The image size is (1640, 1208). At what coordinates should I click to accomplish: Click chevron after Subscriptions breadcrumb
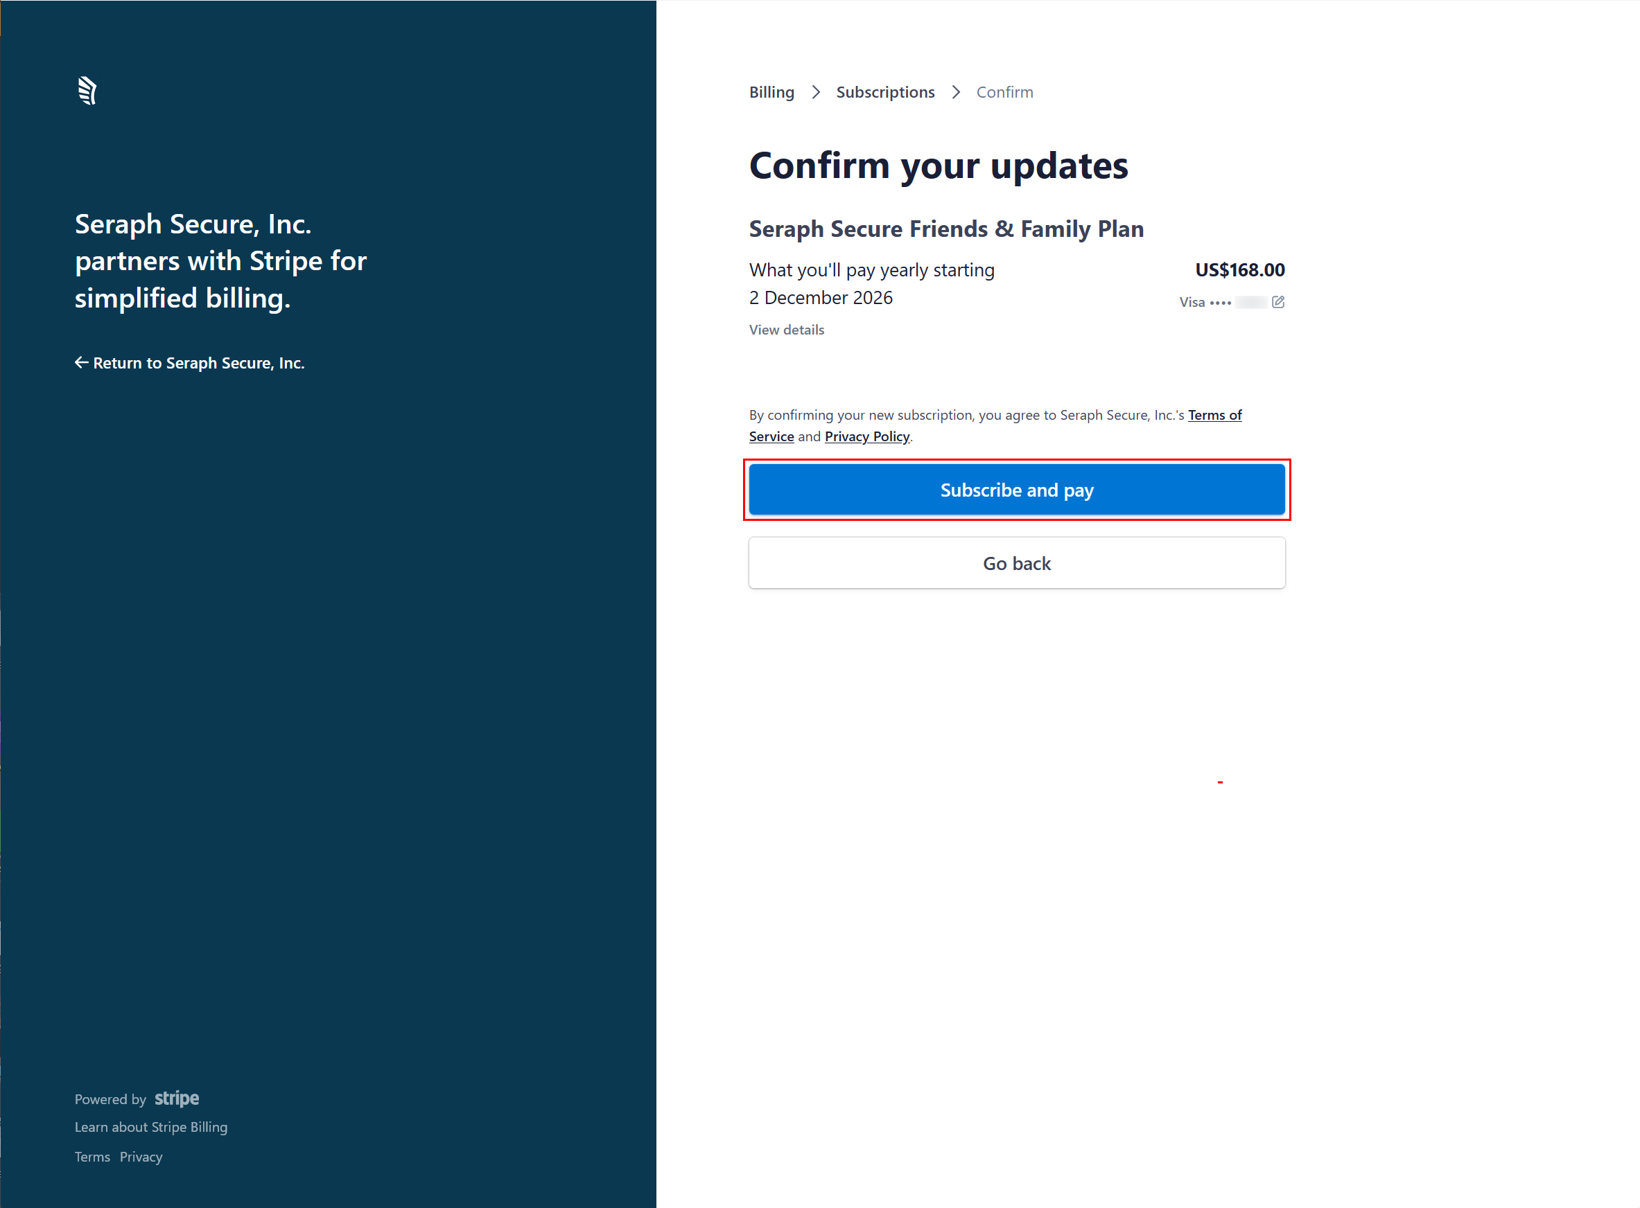(x=955, y=92)
